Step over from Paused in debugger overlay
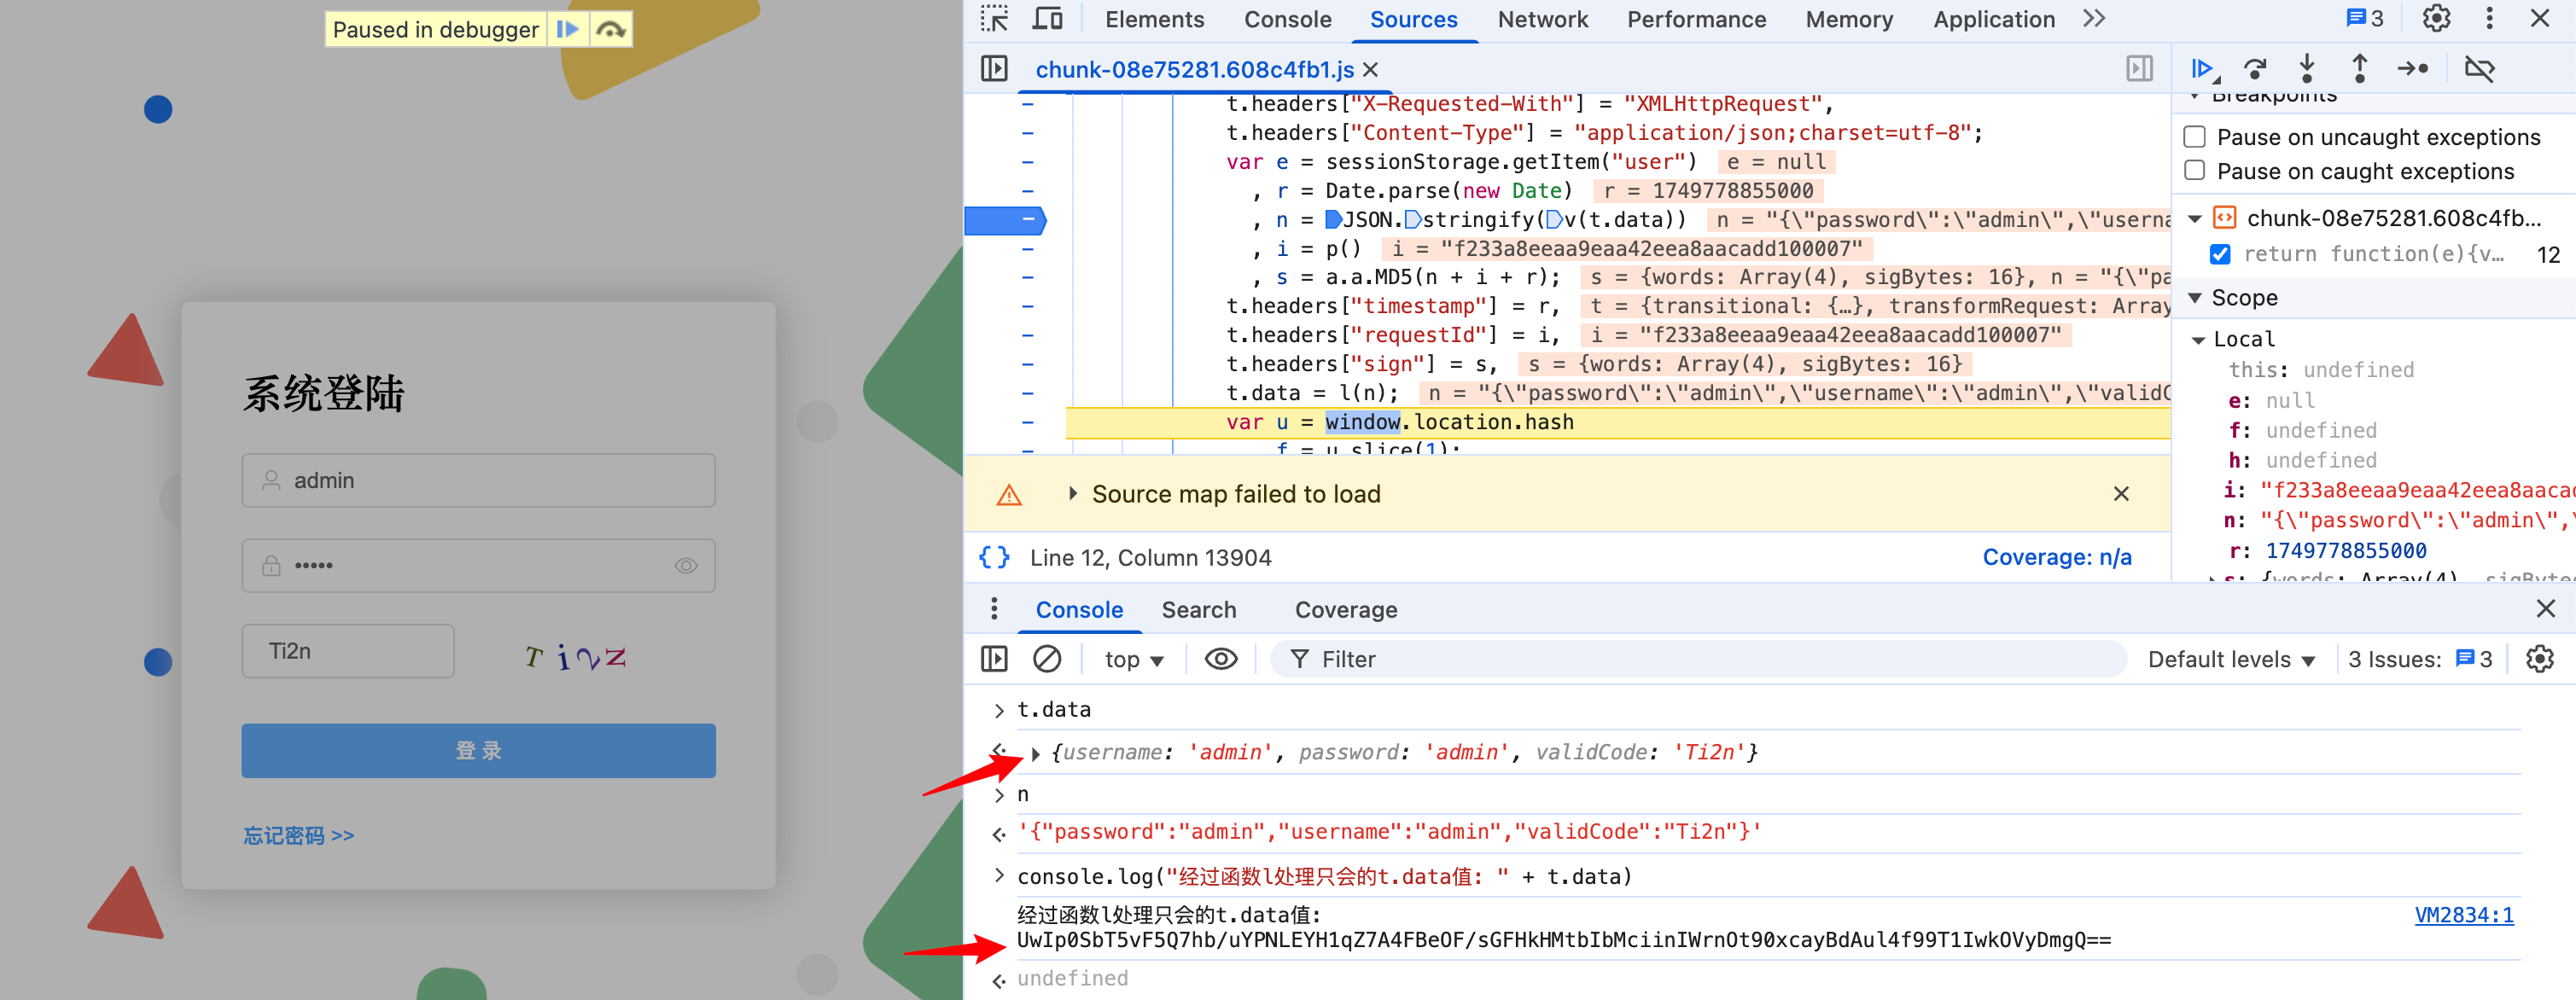This screenshot has height=1000, width=2576. click(x=611, y=29)
